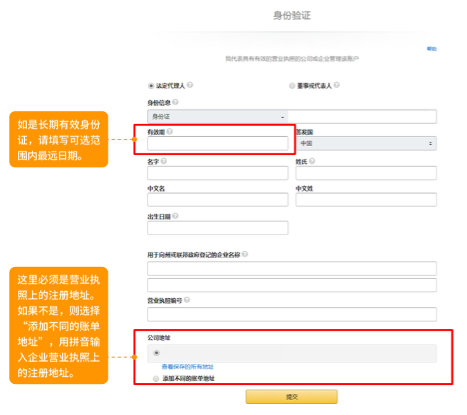This screenshot has width=467, height=415.
Task: Select the 董事或代表人 radio button
Action: tap(292, 86)
